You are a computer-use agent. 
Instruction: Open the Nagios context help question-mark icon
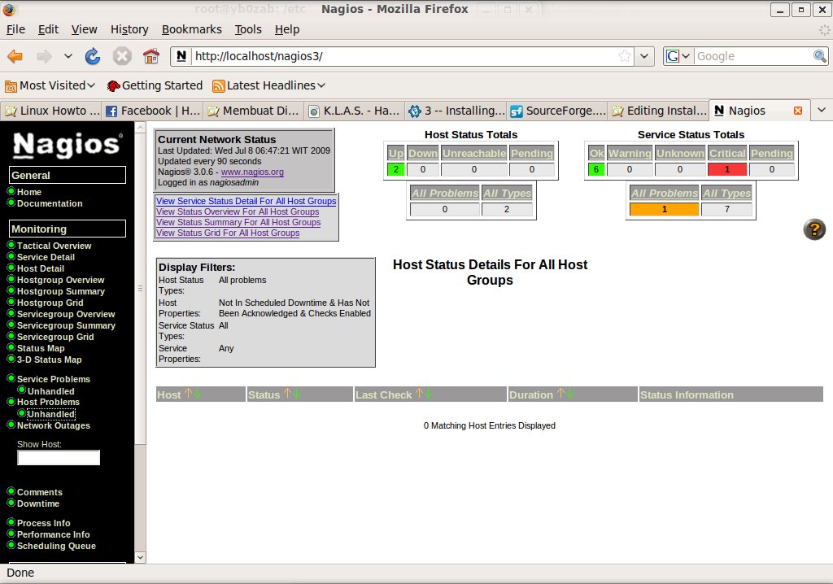coord(813,229)
